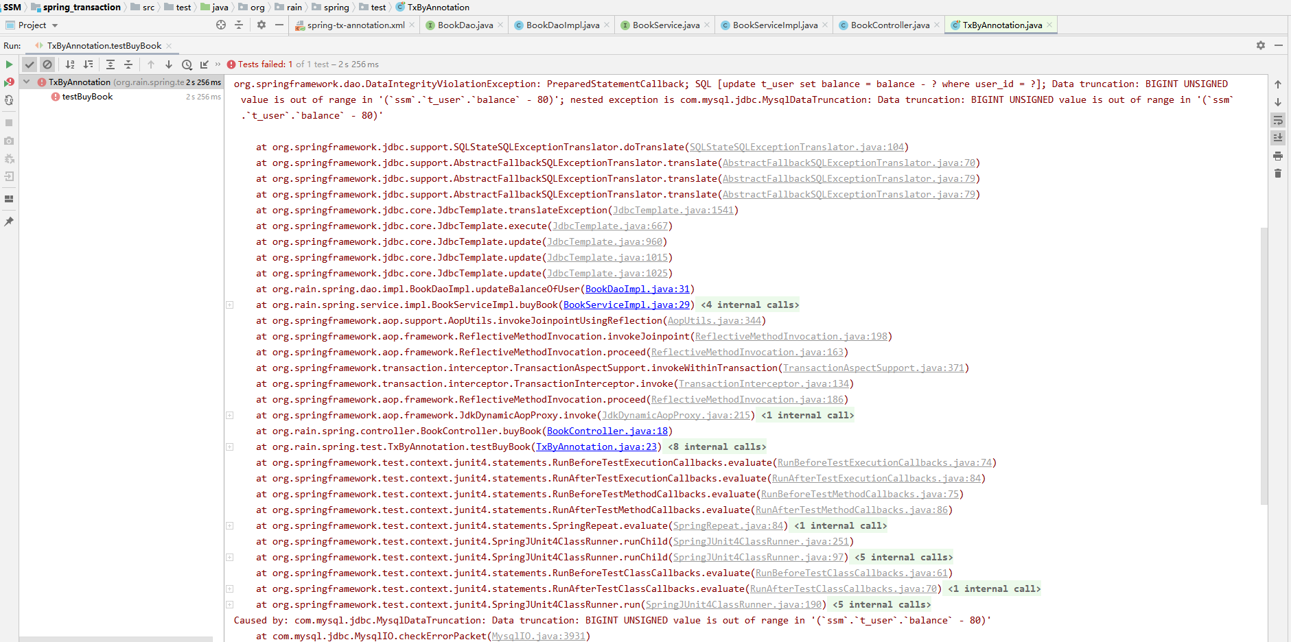Click the grayed-out bug icon in left toolbar
The image size is (1291, 642).
(9, 158)
